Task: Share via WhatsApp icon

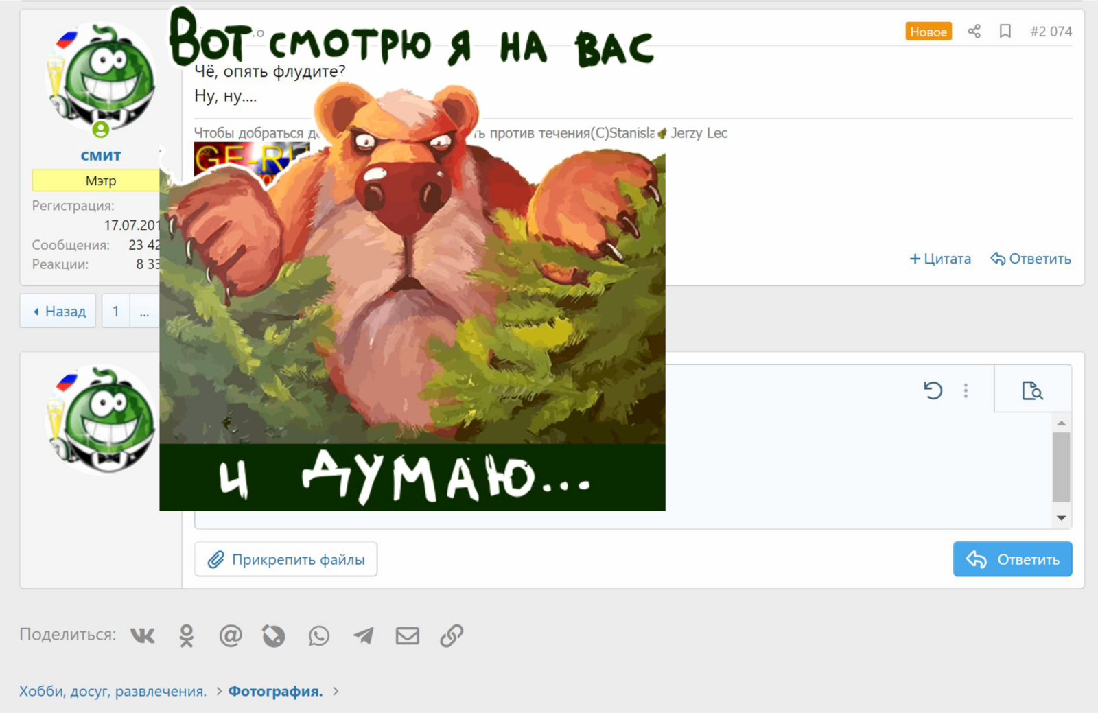Action: [319, 636]
